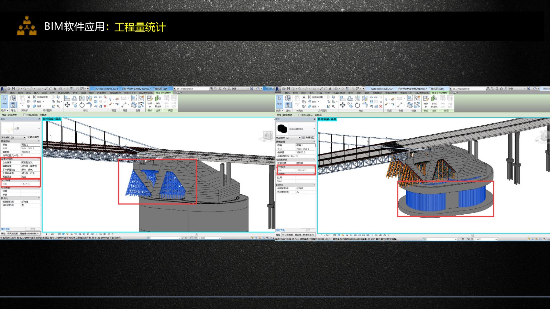This screenshot has height=309, width=550.
Task: Open the instance filter dropdown in right properties
Action: click(x=289, y=138)
